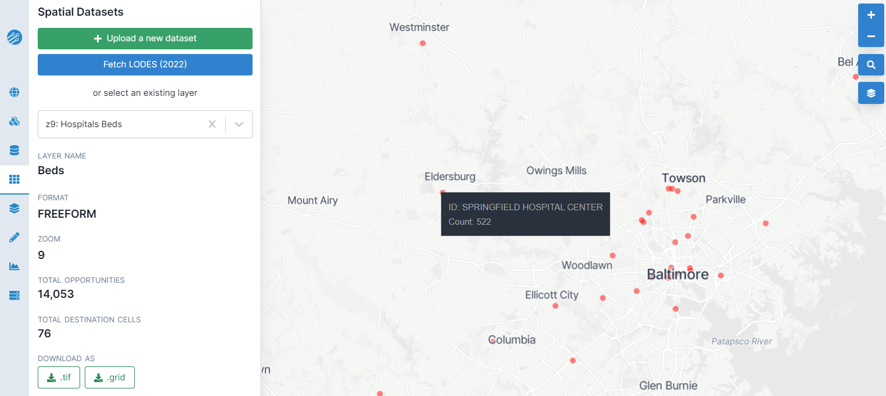Open network bundles via the database icon

[x=15, y=150]
